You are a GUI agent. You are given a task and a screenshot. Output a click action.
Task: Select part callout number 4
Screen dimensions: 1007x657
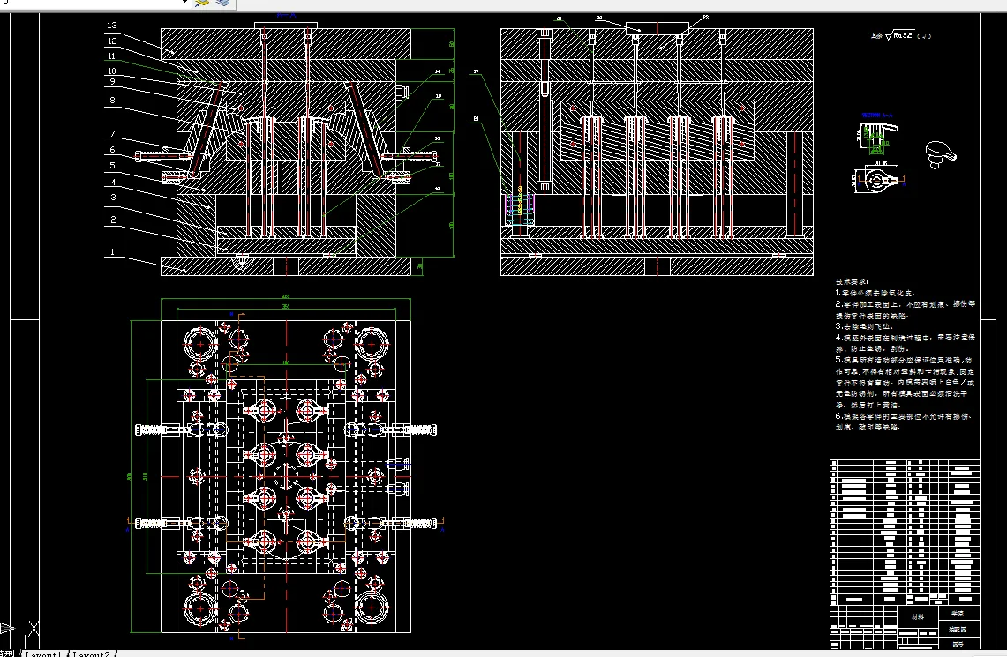click(x=113, y=183)
